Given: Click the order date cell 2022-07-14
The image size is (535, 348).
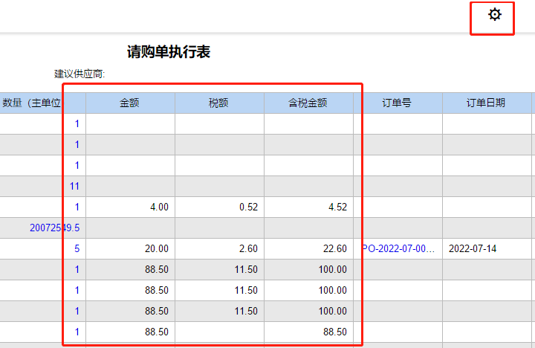Looking at the screenshot, I should tap(473, 248).
